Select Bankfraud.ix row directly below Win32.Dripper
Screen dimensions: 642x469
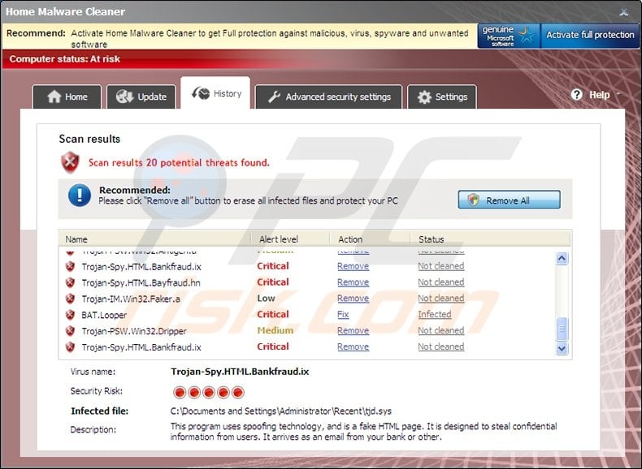pos(141,347)
